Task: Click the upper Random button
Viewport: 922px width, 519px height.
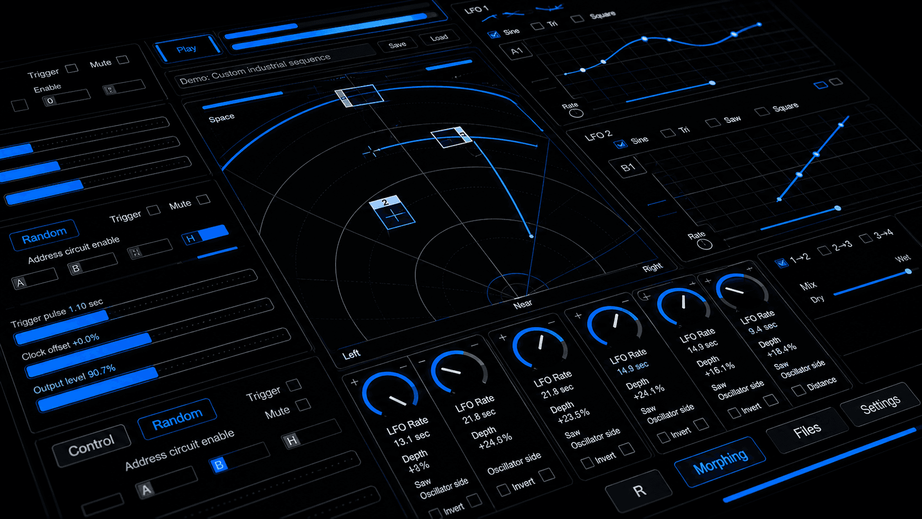Action: 44,235
